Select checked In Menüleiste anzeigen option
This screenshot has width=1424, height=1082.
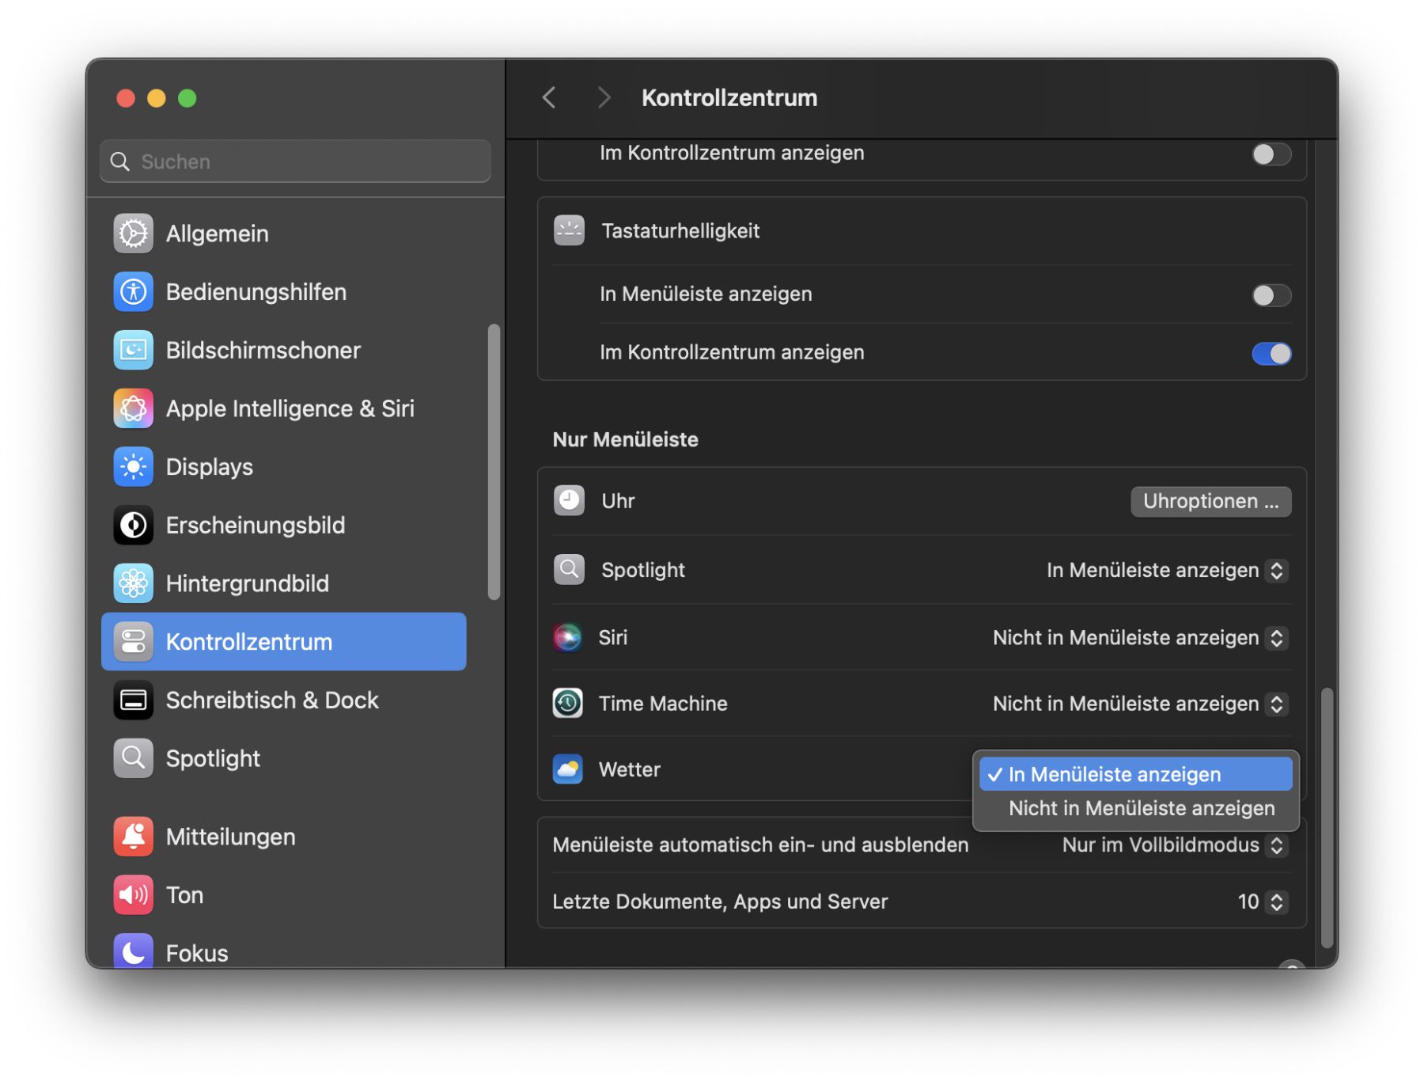tap(1136, 774)
